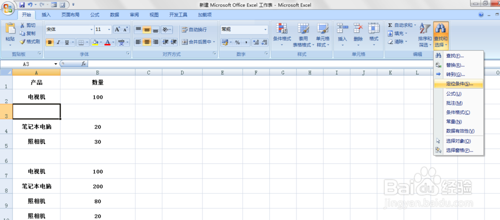Click the Undo icon
The width and height of the screenshot is (500, 220).
30,5
